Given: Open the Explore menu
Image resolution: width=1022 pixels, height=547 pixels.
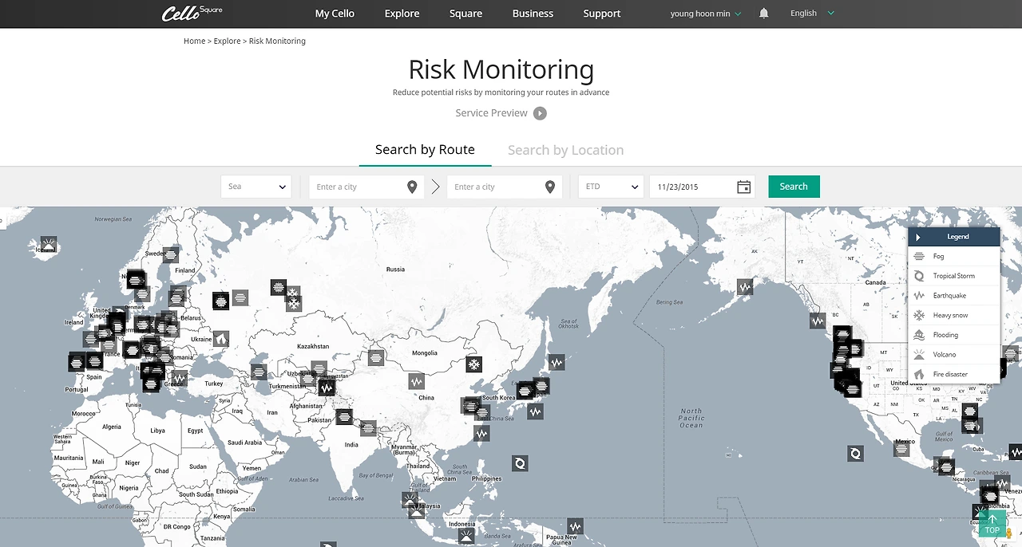Looking at the screenshot, I should point(402,14).
